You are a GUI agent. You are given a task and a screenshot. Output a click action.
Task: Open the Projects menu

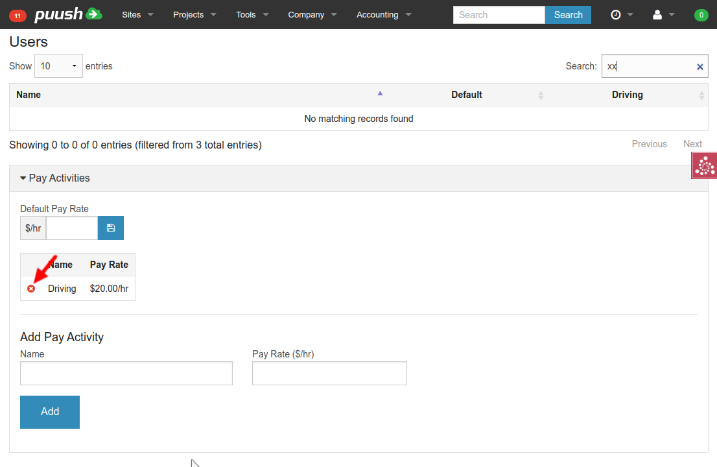click(194, 14)
